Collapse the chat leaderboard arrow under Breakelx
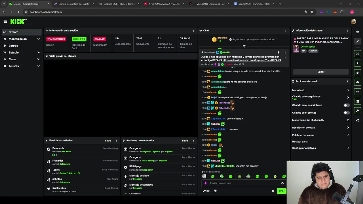The height and width of the screenshot is (204, 363). [x=244, y=46]
